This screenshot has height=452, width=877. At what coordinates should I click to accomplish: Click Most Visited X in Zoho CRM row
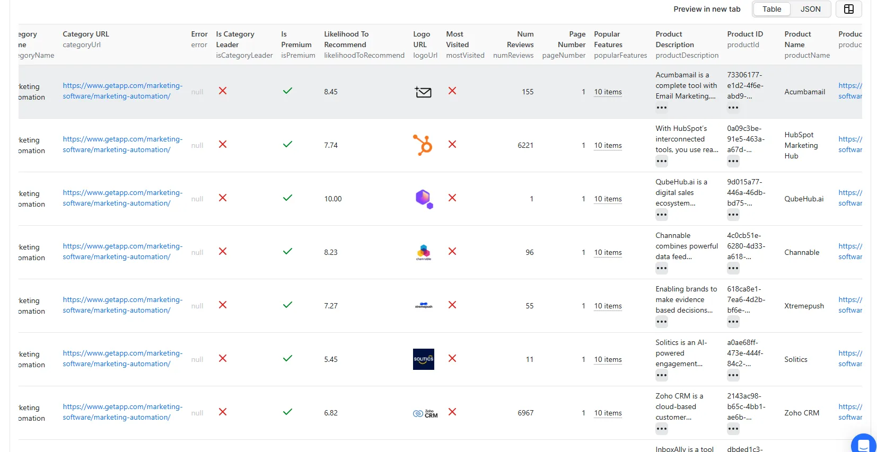452,412
